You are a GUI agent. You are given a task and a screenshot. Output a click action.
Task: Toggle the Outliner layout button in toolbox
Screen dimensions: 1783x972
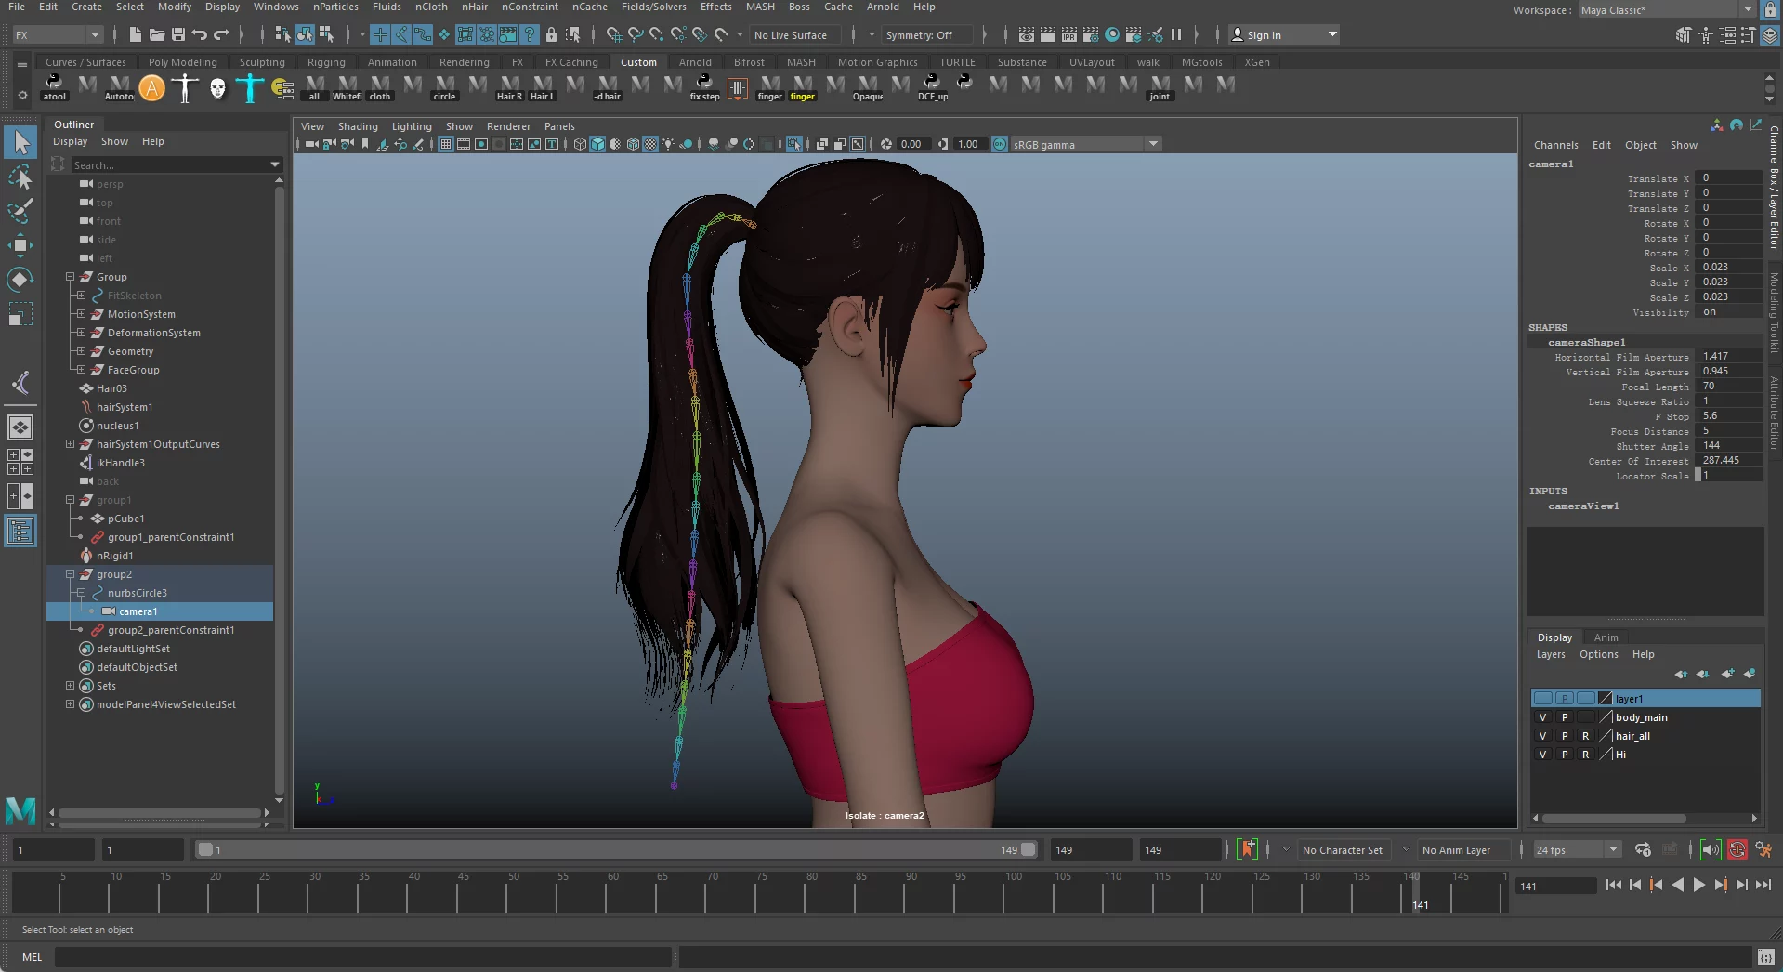(x=20, y=531)
